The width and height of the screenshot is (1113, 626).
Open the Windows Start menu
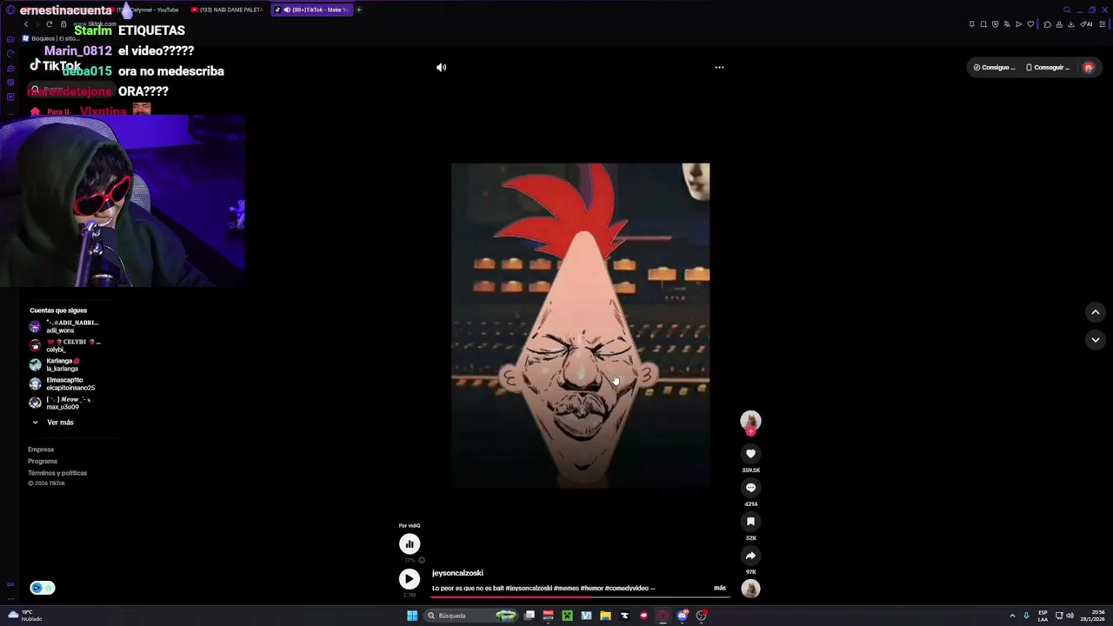[x=412, y=616]
